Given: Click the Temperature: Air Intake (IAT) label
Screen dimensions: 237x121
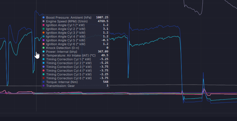Looking at the screenshot, I should [71, 56].
